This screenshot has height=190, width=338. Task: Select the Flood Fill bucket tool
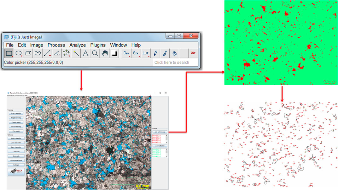(174, 53)
